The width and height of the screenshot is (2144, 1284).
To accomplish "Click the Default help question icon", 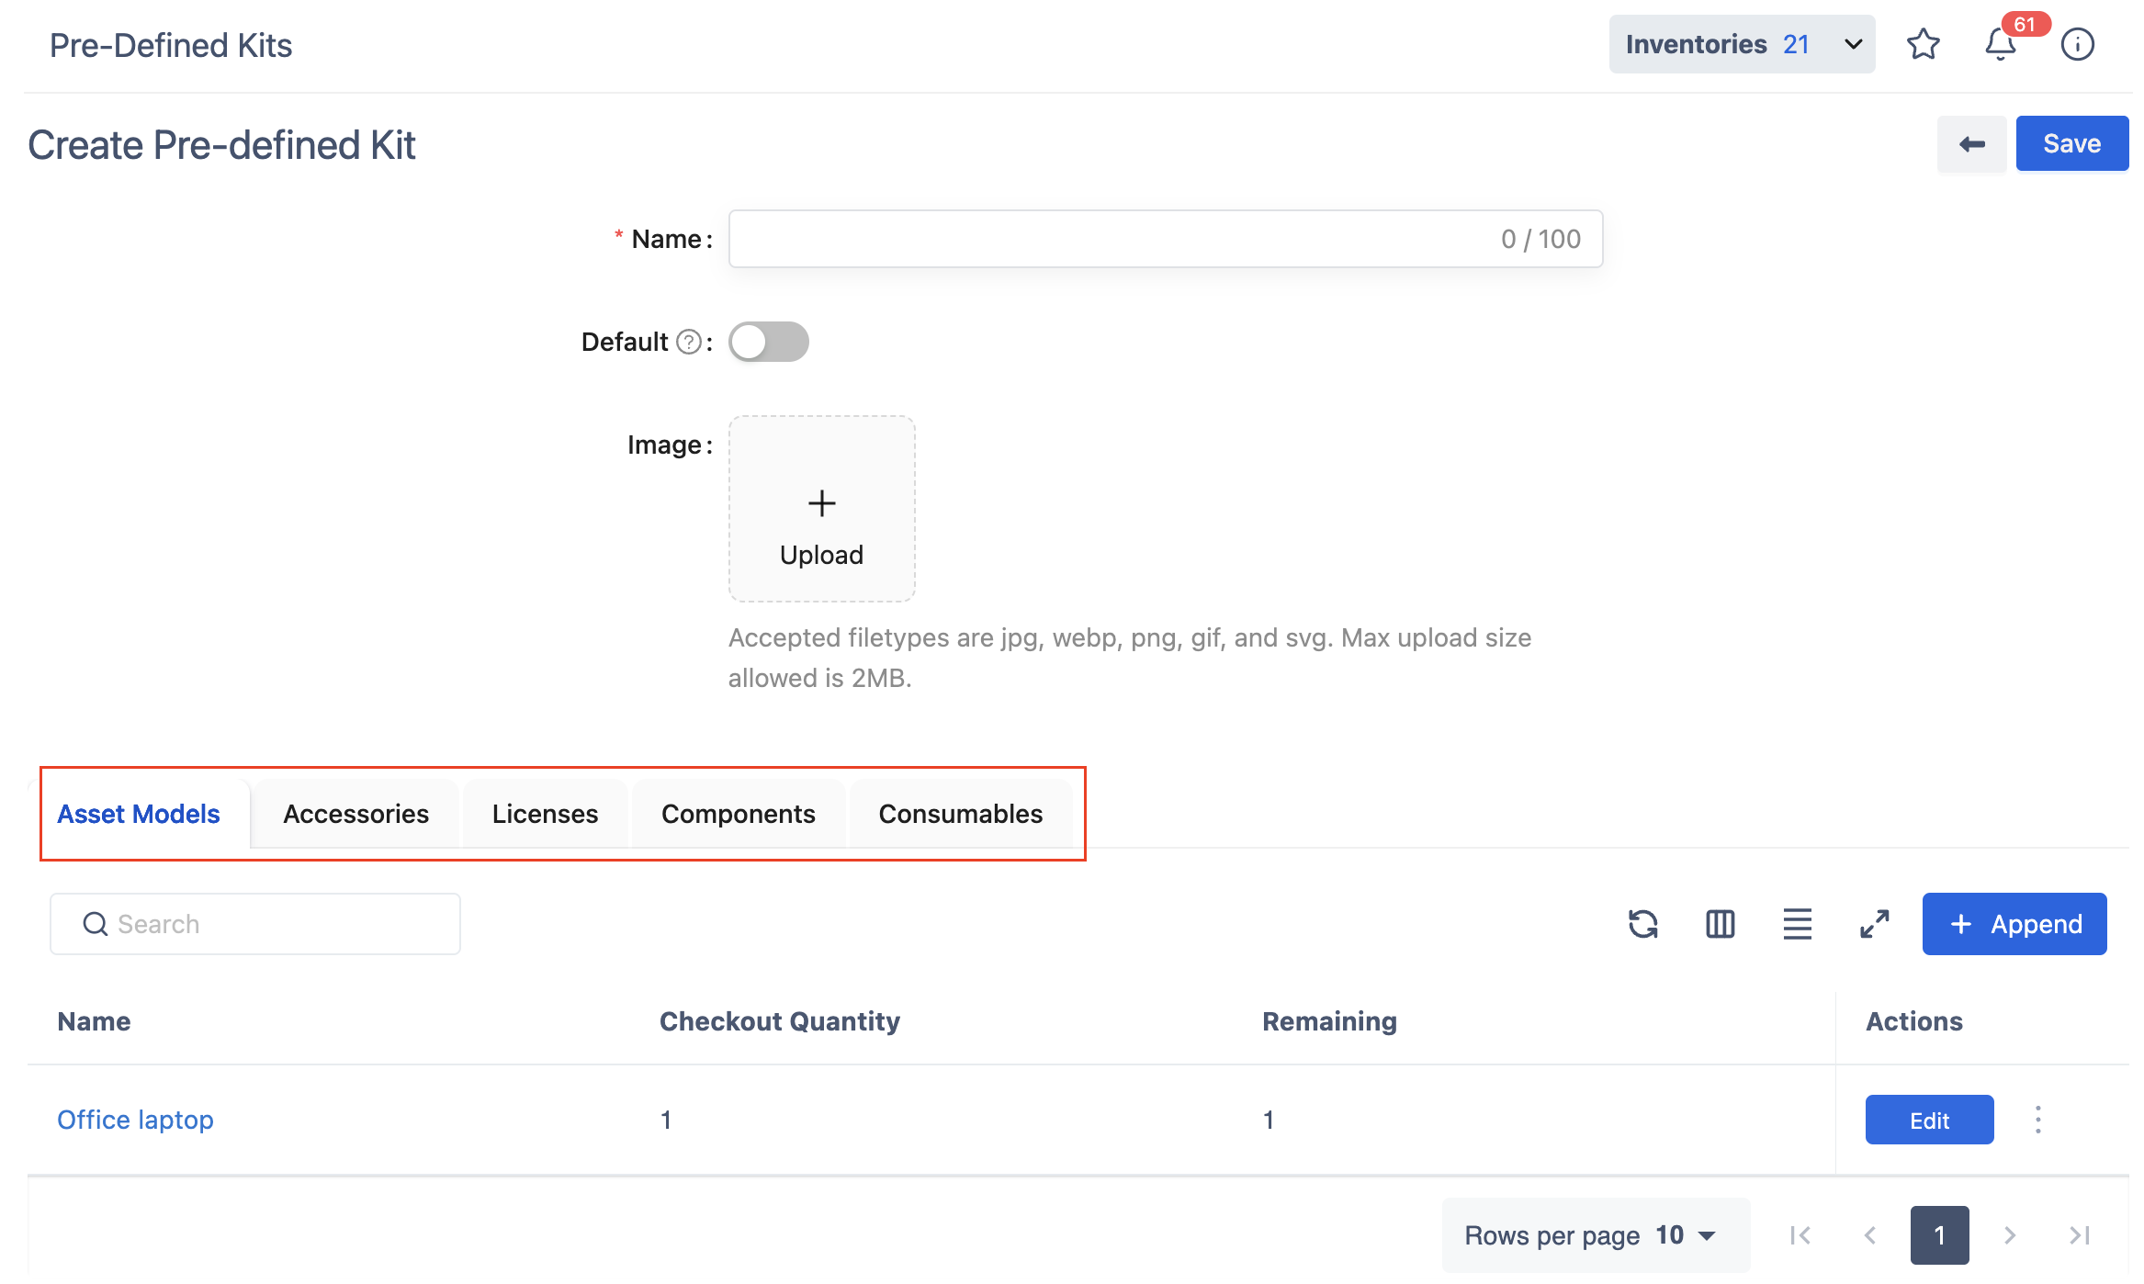I will [688, 342].
